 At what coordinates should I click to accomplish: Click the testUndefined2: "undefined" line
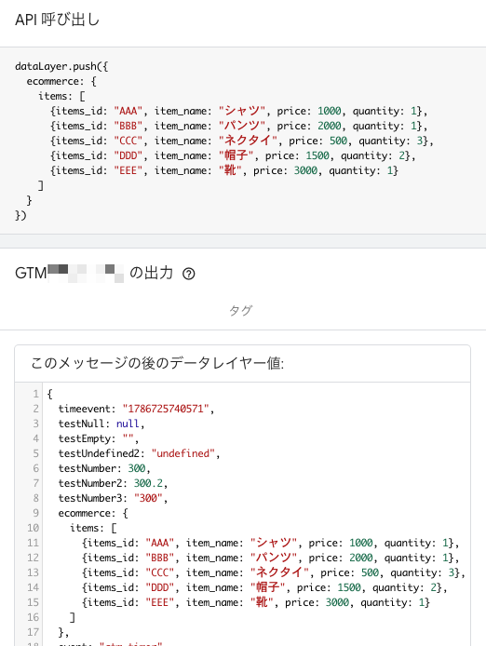(x=139, y=453)
